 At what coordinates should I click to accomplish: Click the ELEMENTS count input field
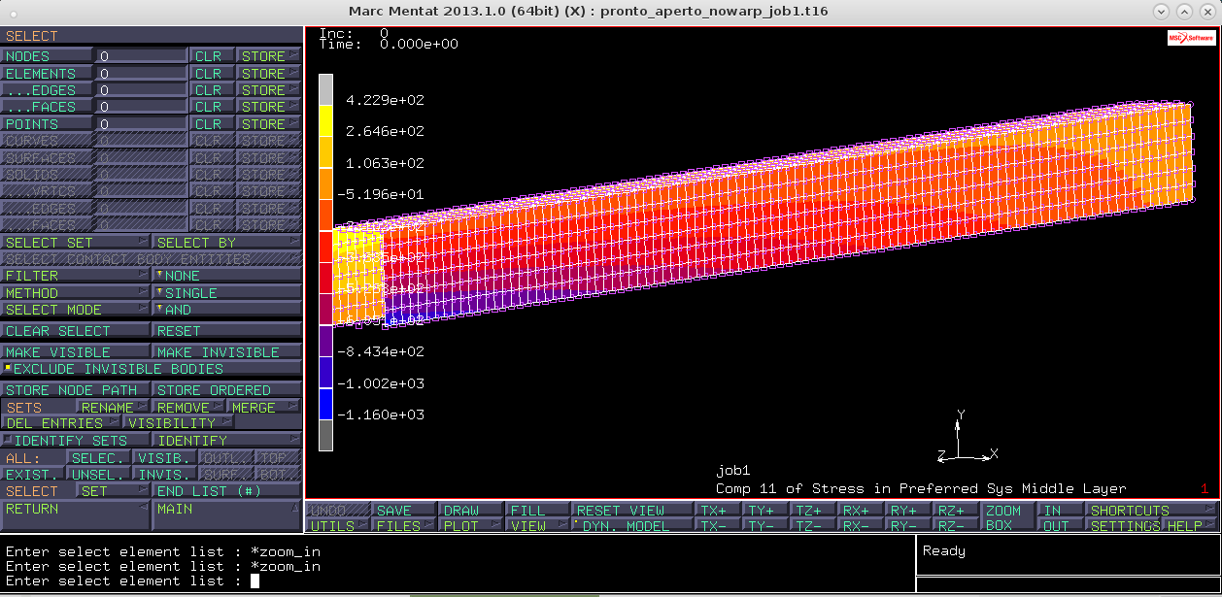[x=141, y=74]
